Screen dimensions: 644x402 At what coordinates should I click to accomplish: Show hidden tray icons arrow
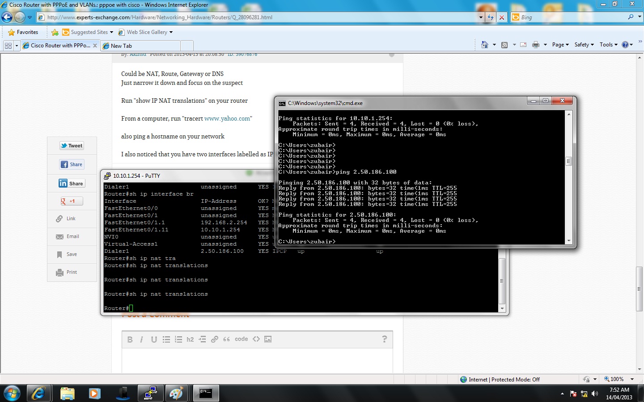point(562,394)
